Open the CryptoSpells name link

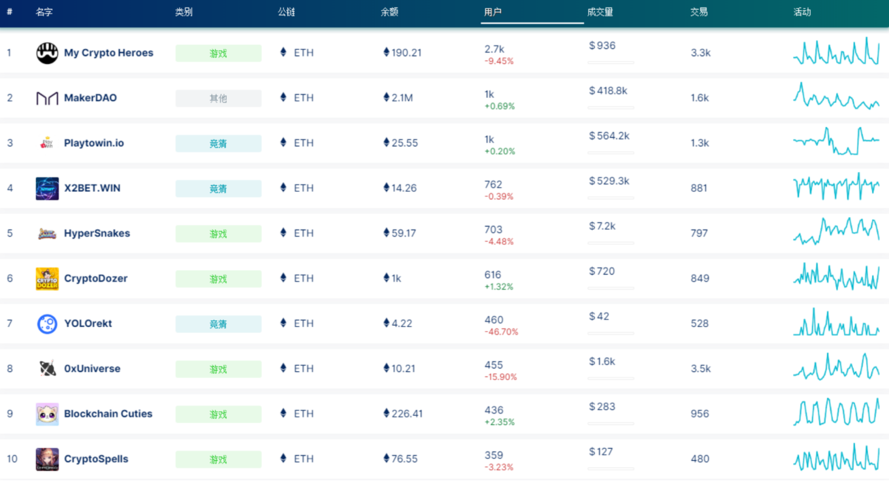(x=96, y=459)
